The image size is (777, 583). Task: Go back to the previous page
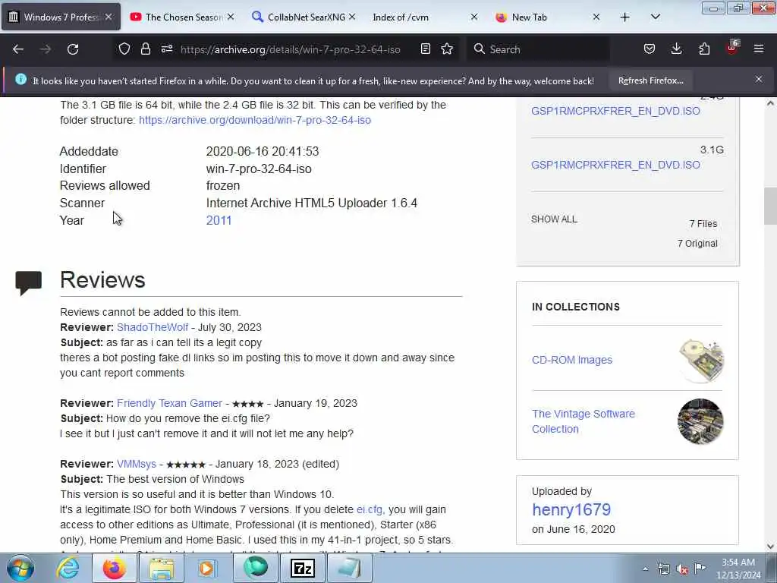tap(18, 49)
